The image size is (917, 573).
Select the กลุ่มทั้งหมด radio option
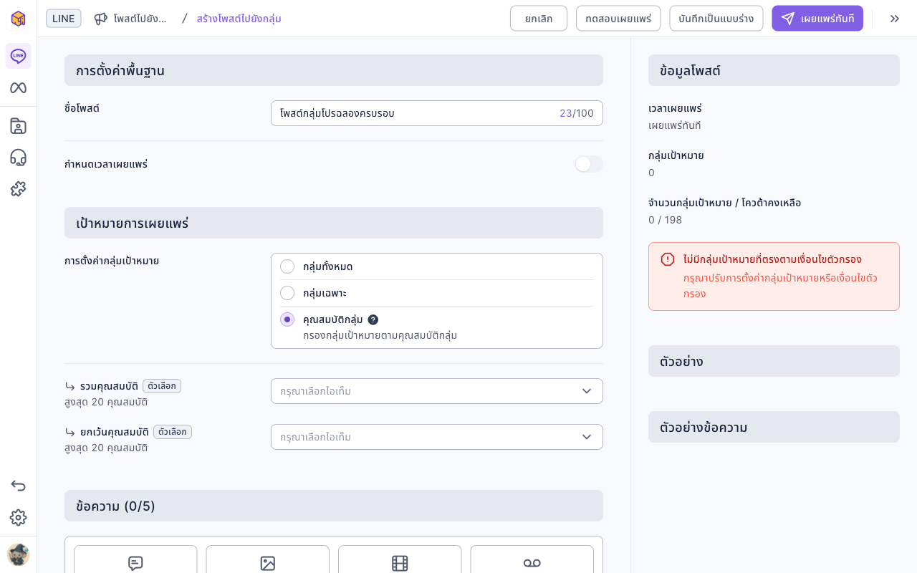287,266
